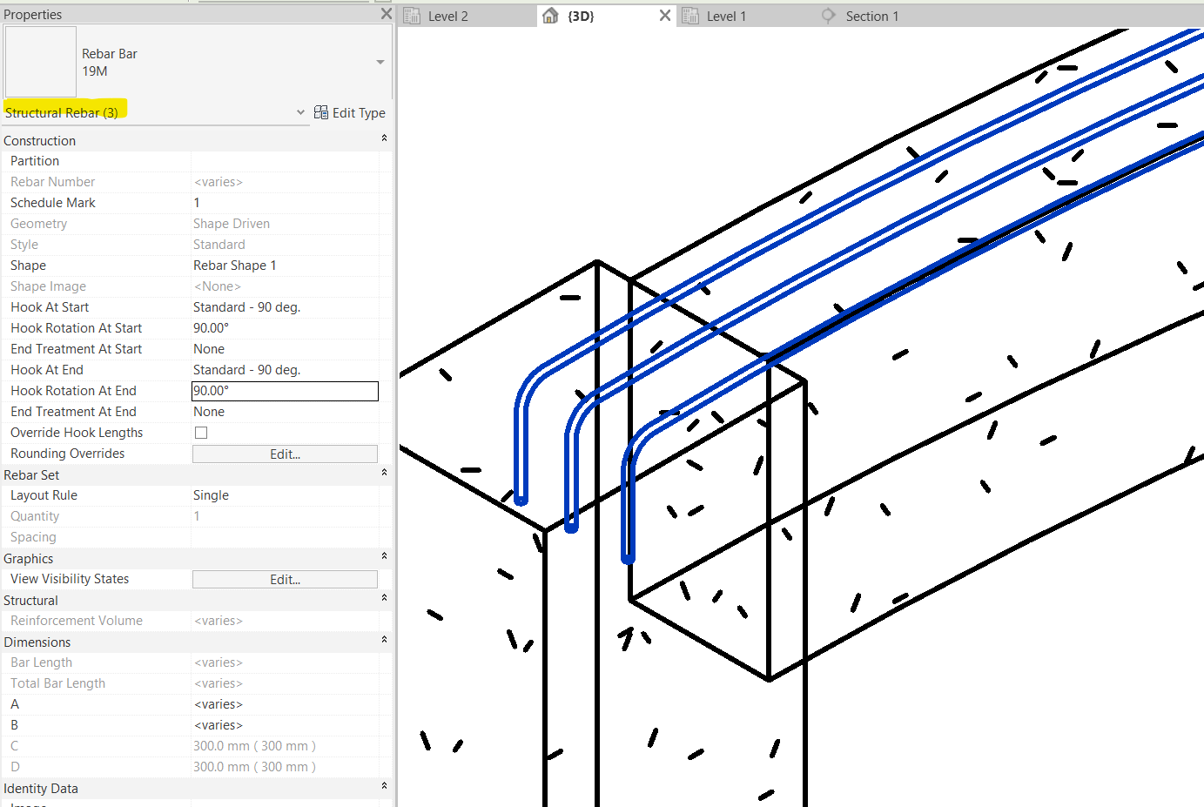Close the {3D} view tab
The width and height of the screenshot is (1204, 807).
point(665,15)
